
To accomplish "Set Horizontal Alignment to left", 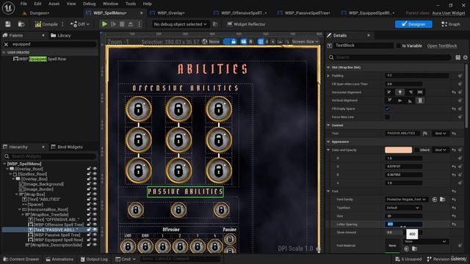I will 389,92.
